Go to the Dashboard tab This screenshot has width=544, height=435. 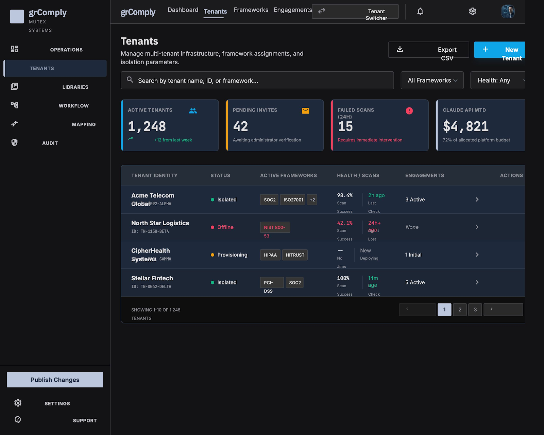[183, 10]
